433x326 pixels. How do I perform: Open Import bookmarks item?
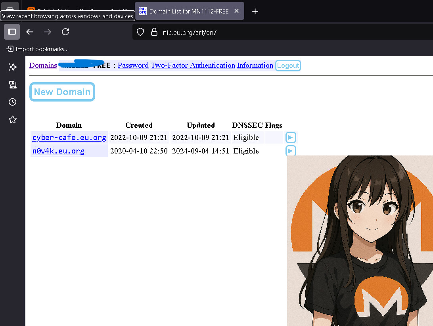click(38, 49)
